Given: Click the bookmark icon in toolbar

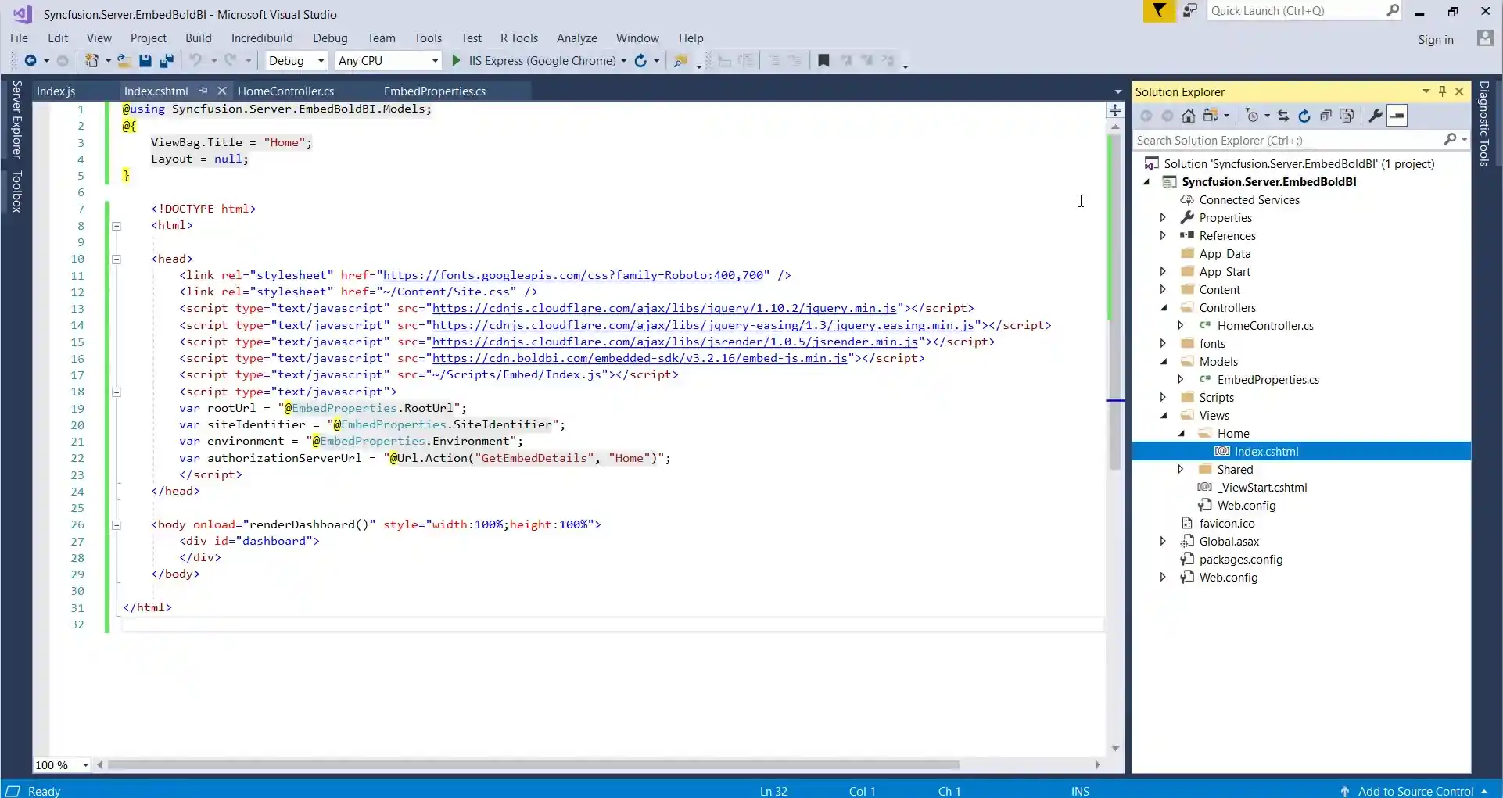Looking at the screenshot, I should coord(823,61).
